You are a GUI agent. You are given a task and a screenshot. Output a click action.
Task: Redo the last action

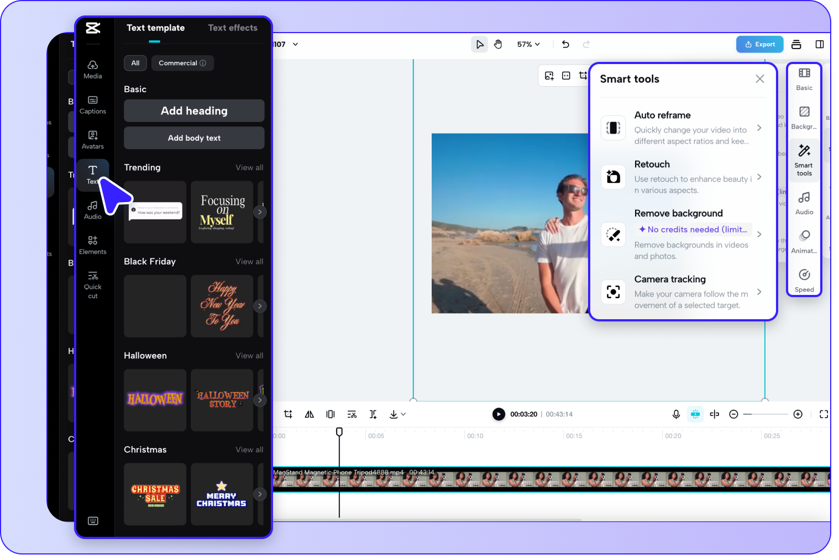tap(586, 44)
